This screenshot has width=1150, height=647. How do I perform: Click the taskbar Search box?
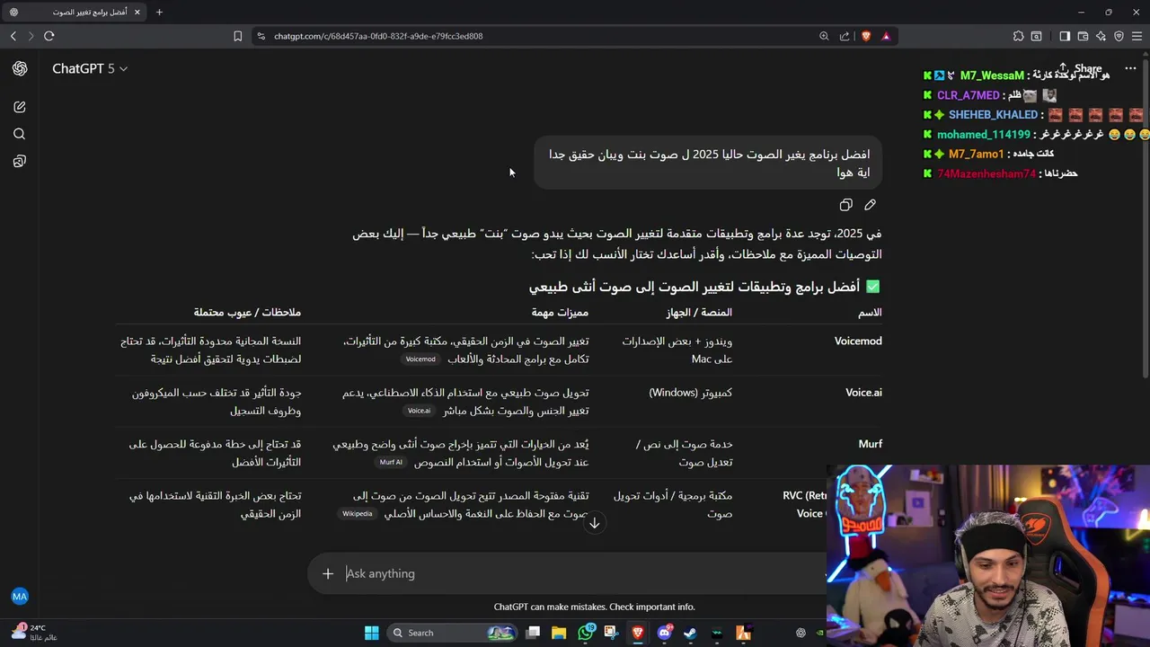pyautogui.click(x=453, y=633)
